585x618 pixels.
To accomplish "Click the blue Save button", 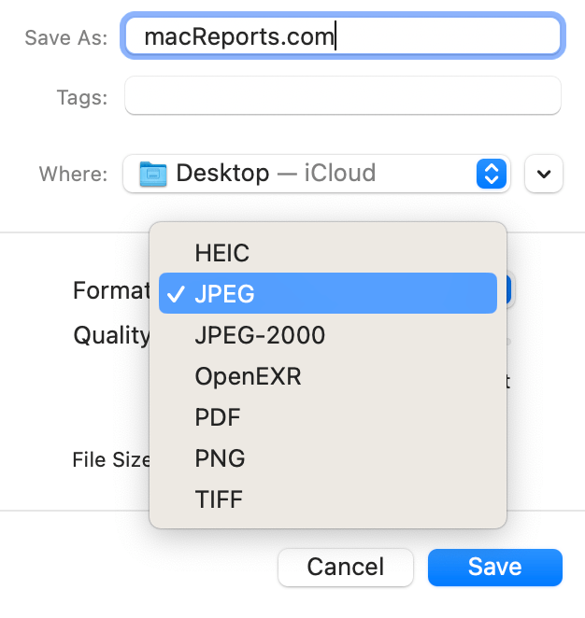I will coord(494,567).
